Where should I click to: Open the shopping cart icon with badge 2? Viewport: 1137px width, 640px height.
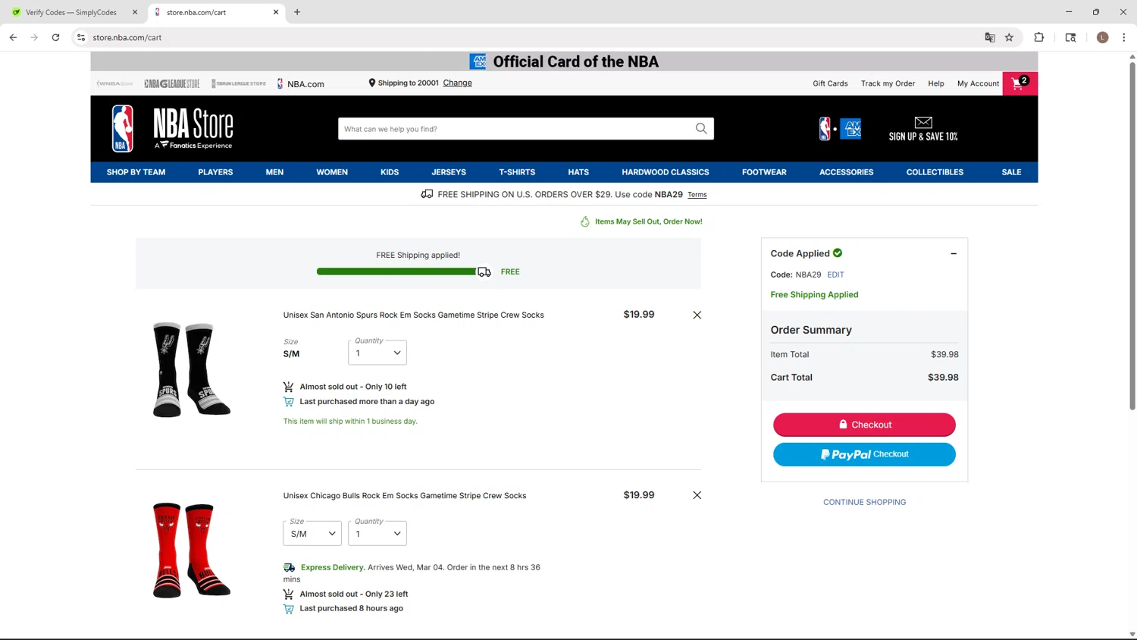point(1020,83)
